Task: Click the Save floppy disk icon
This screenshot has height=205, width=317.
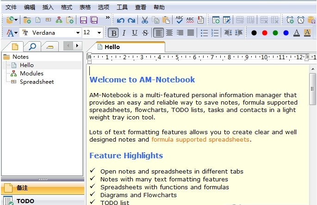Action: coord(83,20)
